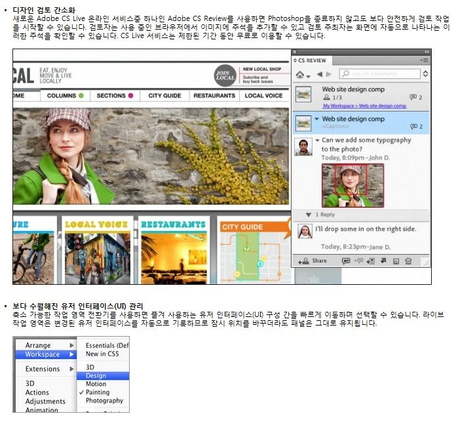This screenshot has width=456, height=422.
Task: Open the comment's annotated photo thumbnail
Action: point(352,186)
